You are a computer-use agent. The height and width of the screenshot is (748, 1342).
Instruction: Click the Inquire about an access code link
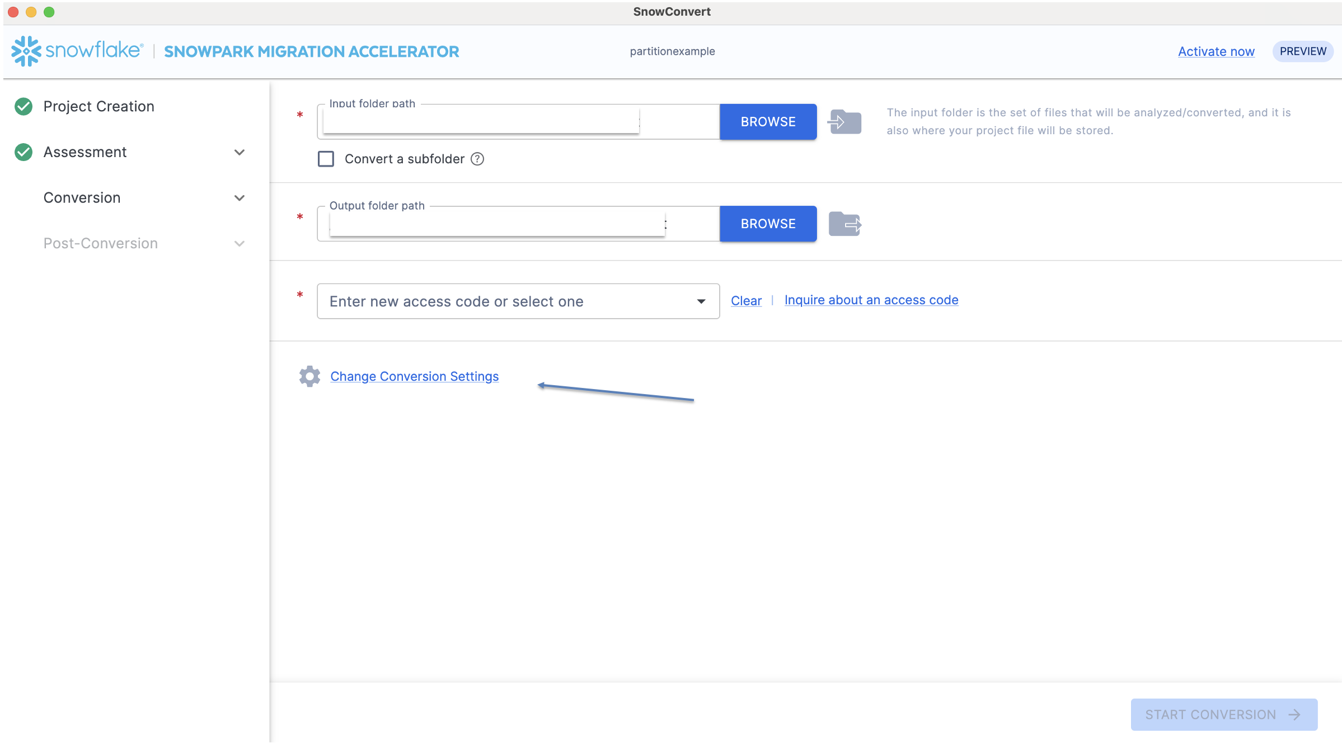[x=871, y=300]
